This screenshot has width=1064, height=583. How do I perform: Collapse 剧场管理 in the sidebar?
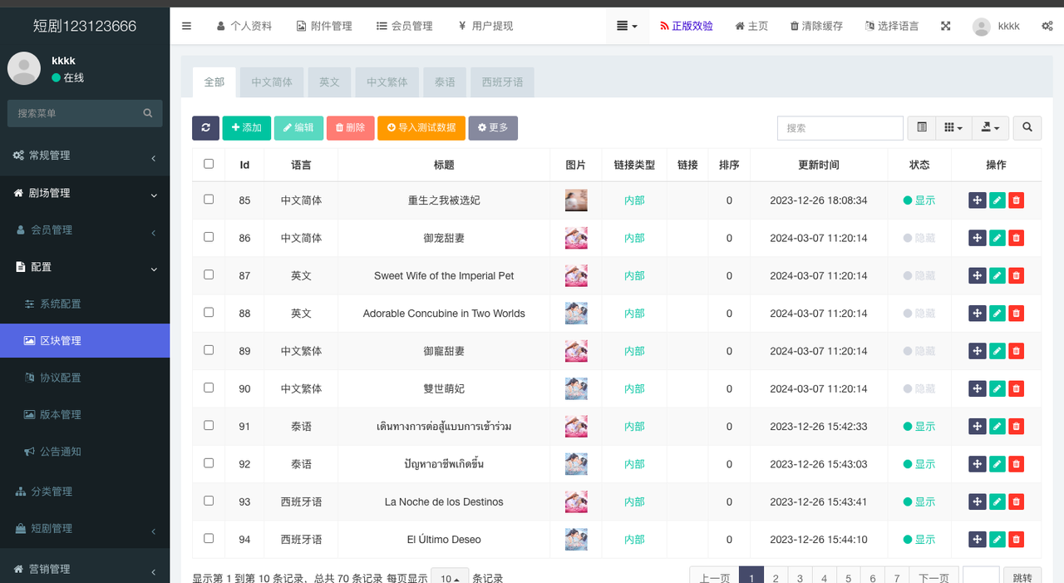(85, 193)
